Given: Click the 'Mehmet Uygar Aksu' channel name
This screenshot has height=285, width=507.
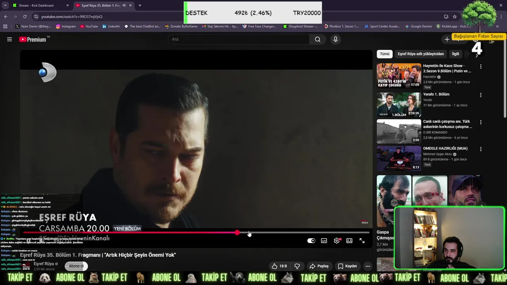Looking at the screenshot, I should 437,154.
